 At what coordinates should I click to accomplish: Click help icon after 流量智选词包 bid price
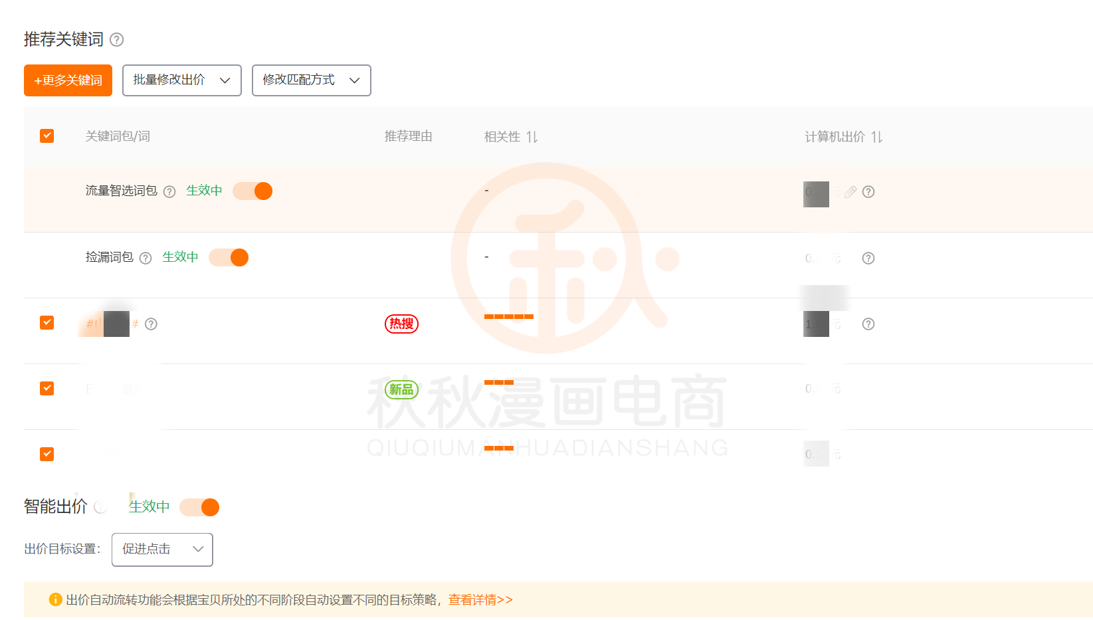click(868, 192)
